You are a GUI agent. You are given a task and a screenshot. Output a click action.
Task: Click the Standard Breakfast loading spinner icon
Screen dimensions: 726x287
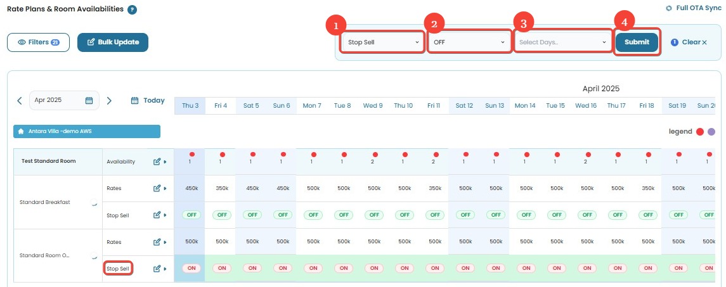(95, 202)
